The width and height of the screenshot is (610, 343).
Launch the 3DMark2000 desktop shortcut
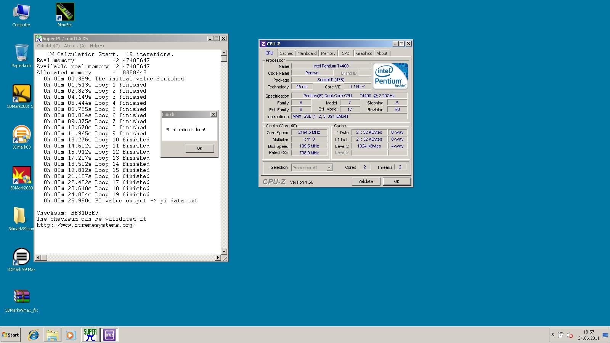(21, 178)
